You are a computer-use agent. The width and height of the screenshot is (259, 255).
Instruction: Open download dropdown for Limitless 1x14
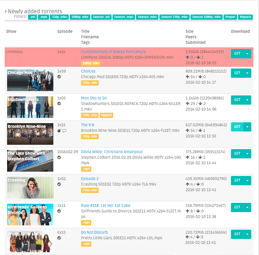tap(247, 54)
